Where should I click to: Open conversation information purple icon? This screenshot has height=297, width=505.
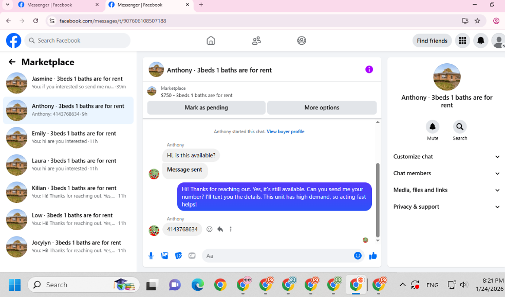pos(369,69)
